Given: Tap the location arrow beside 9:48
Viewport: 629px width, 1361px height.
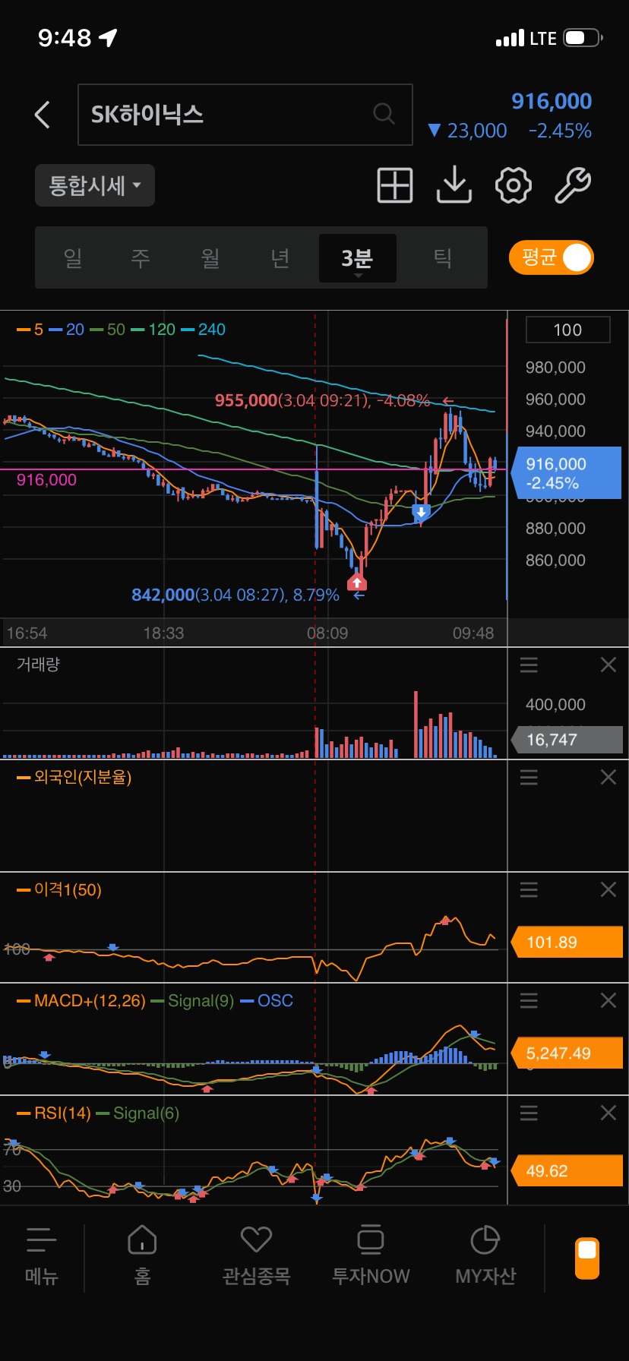Looking at the screenshot, I should 108,37.
